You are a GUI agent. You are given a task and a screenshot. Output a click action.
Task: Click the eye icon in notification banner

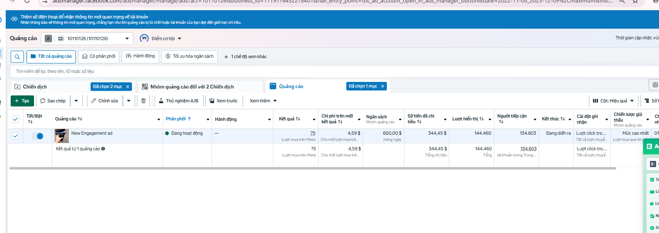[14, 19]
